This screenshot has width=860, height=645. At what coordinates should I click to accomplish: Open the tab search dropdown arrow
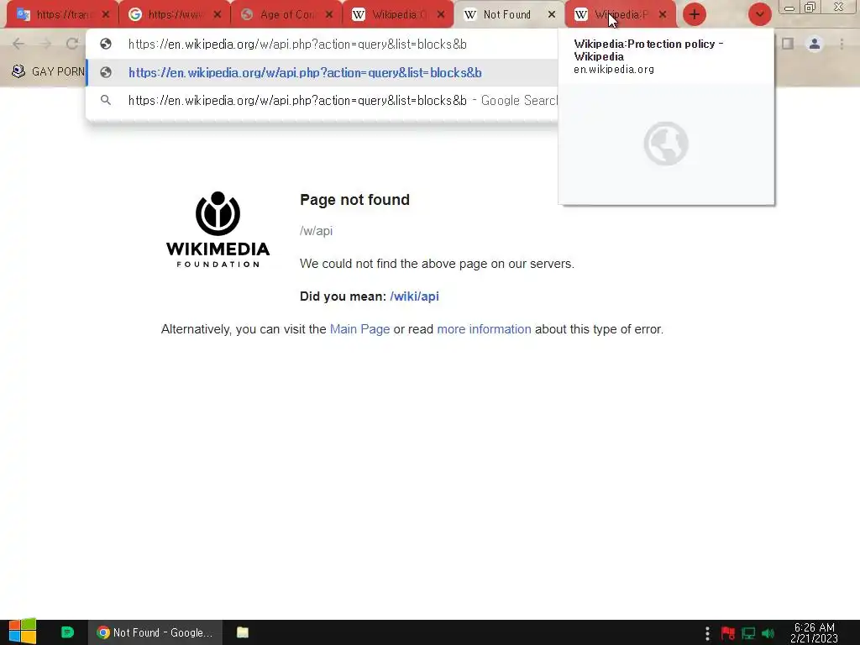coord(759,15)
